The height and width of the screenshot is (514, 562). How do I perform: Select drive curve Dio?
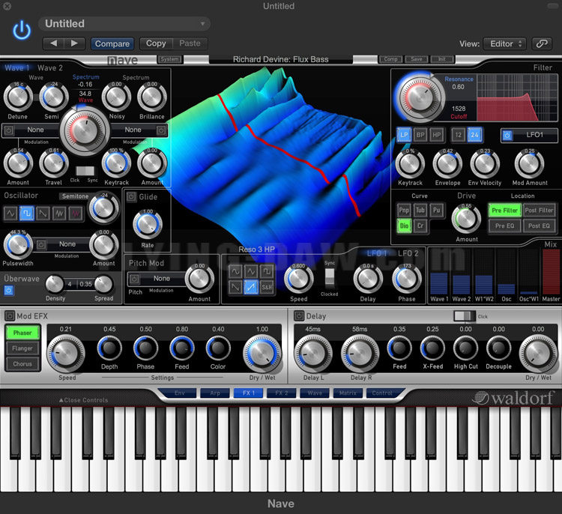[404, 226]
